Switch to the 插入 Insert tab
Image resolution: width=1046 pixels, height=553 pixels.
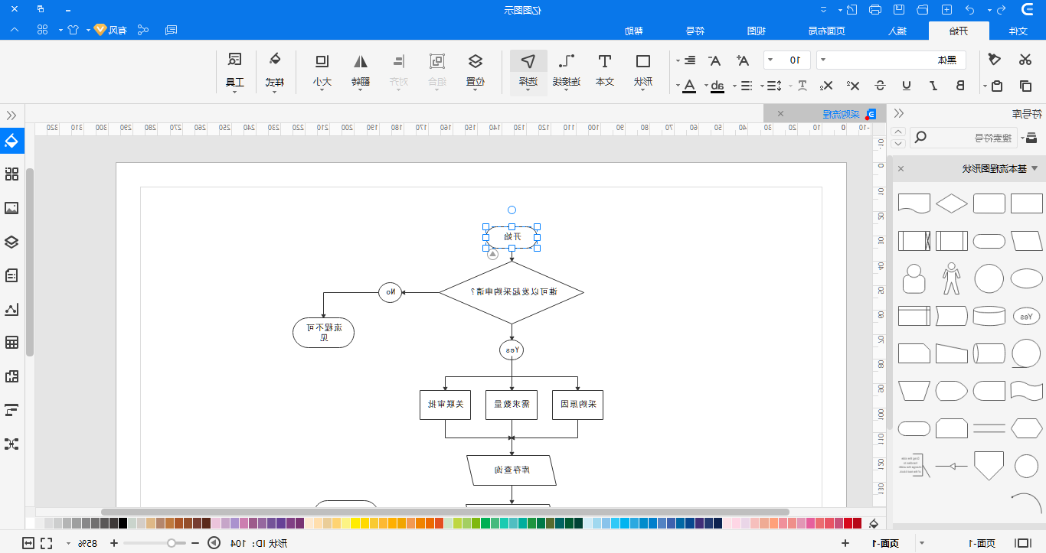(x=897, y=31)
